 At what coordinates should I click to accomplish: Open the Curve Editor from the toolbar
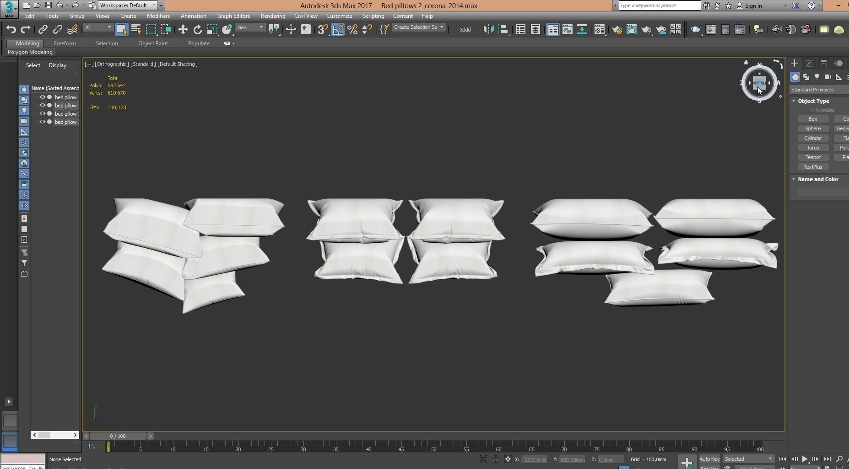567,30
